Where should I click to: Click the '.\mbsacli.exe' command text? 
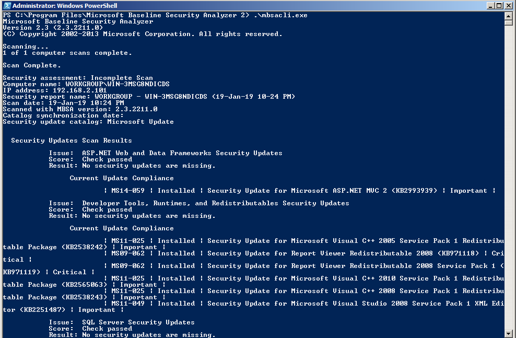coord(280,15)
